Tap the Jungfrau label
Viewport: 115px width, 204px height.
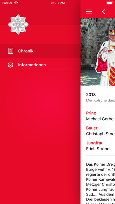tap(95, 143)
